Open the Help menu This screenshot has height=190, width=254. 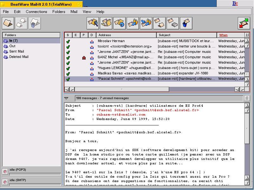click(x=100, y=12)
